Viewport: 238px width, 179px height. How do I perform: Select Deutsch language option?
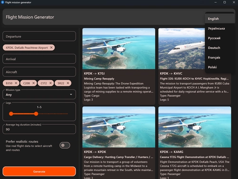click(219, 48)
